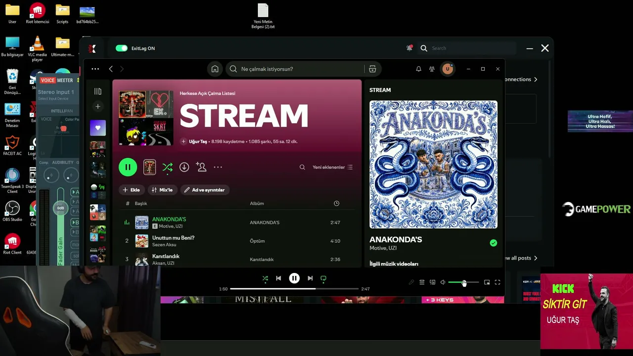
Task: Select the Unuttun mu Beni? track
Action: pos(173,238)
